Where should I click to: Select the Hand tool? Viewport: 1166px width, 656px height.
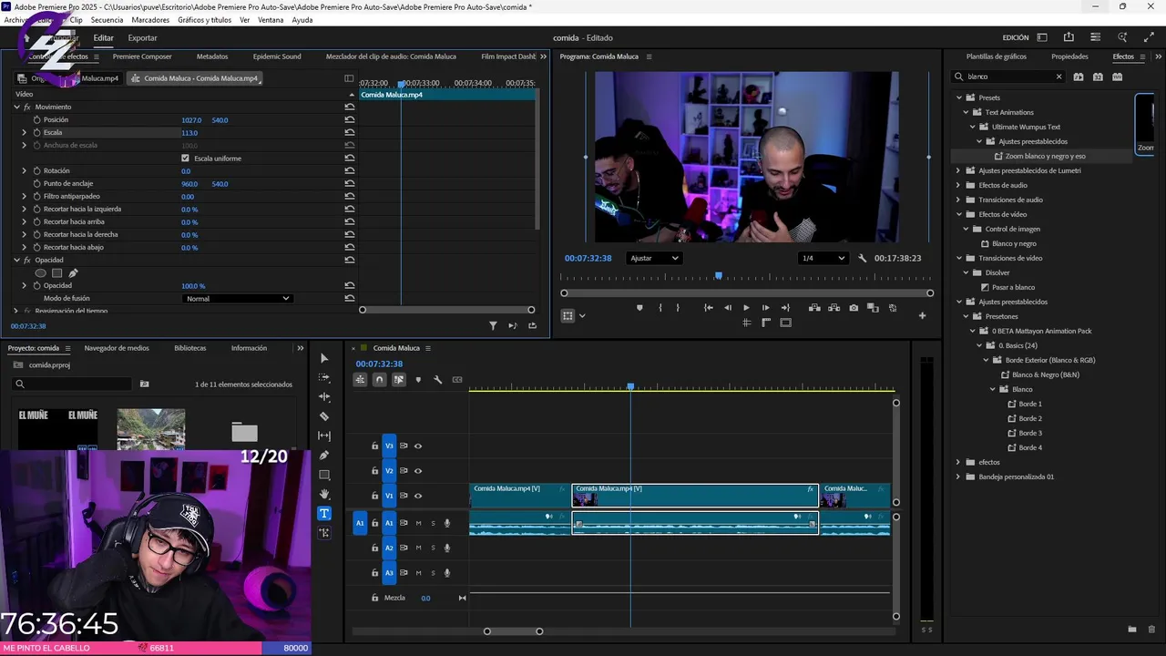click(x=324, y=494)
